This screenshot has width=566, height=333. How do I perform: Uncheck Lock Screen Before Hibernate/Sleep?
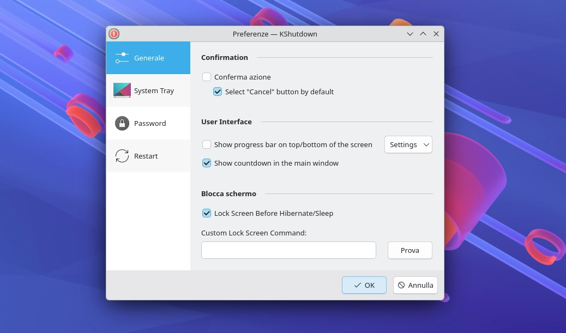coord(207,213)
